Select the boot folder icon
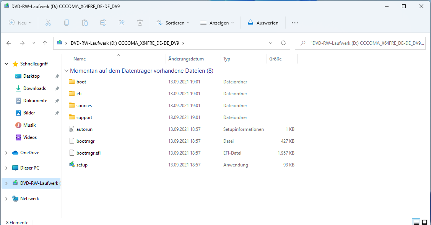Screen dimensions: 431x225 tap(72, 82)
